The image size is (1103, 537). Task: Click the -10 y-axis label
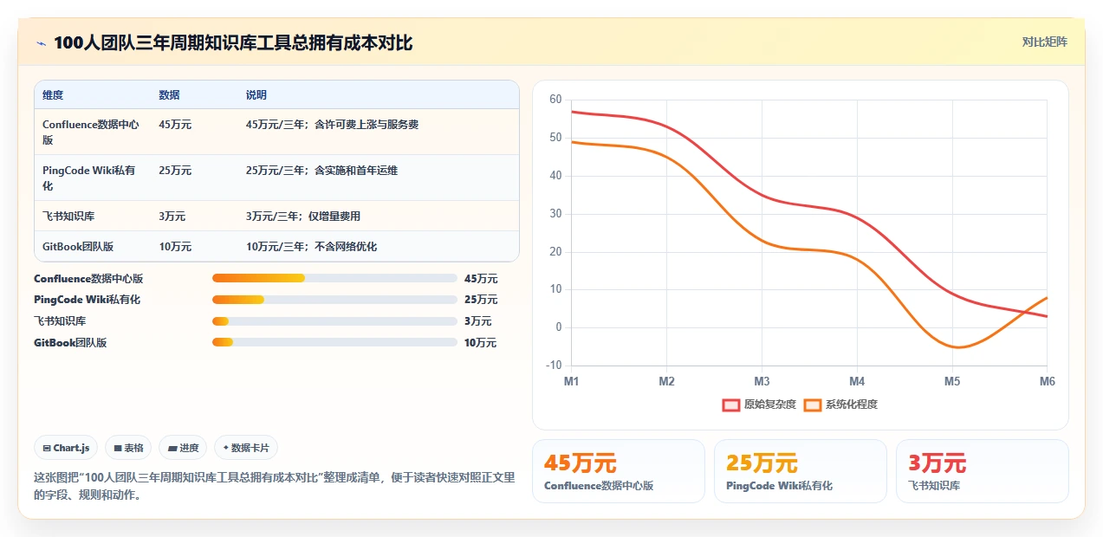554,366
